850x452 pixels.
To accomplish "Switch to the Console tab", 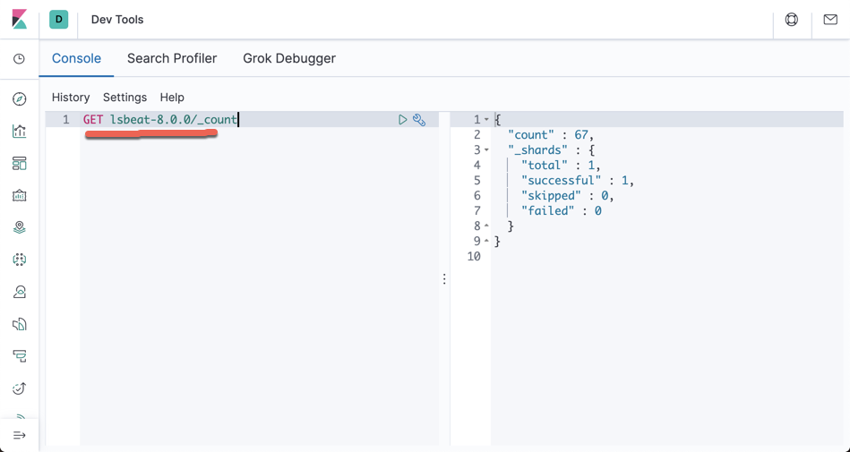I will click(76, 58).
